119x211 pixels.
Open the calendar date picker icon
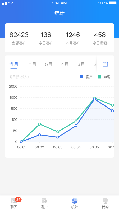pos(105,64)
